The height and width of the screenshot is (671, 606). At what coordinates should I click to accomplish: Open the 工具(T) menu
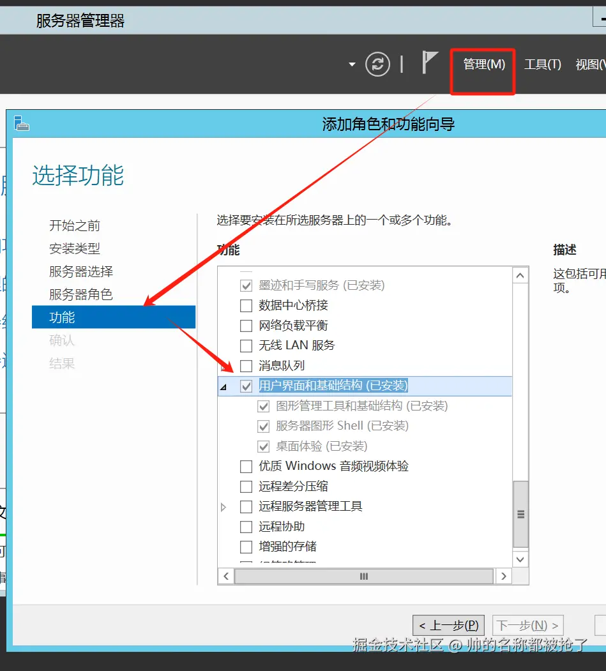pyautogui.click(x=543, y=64)
